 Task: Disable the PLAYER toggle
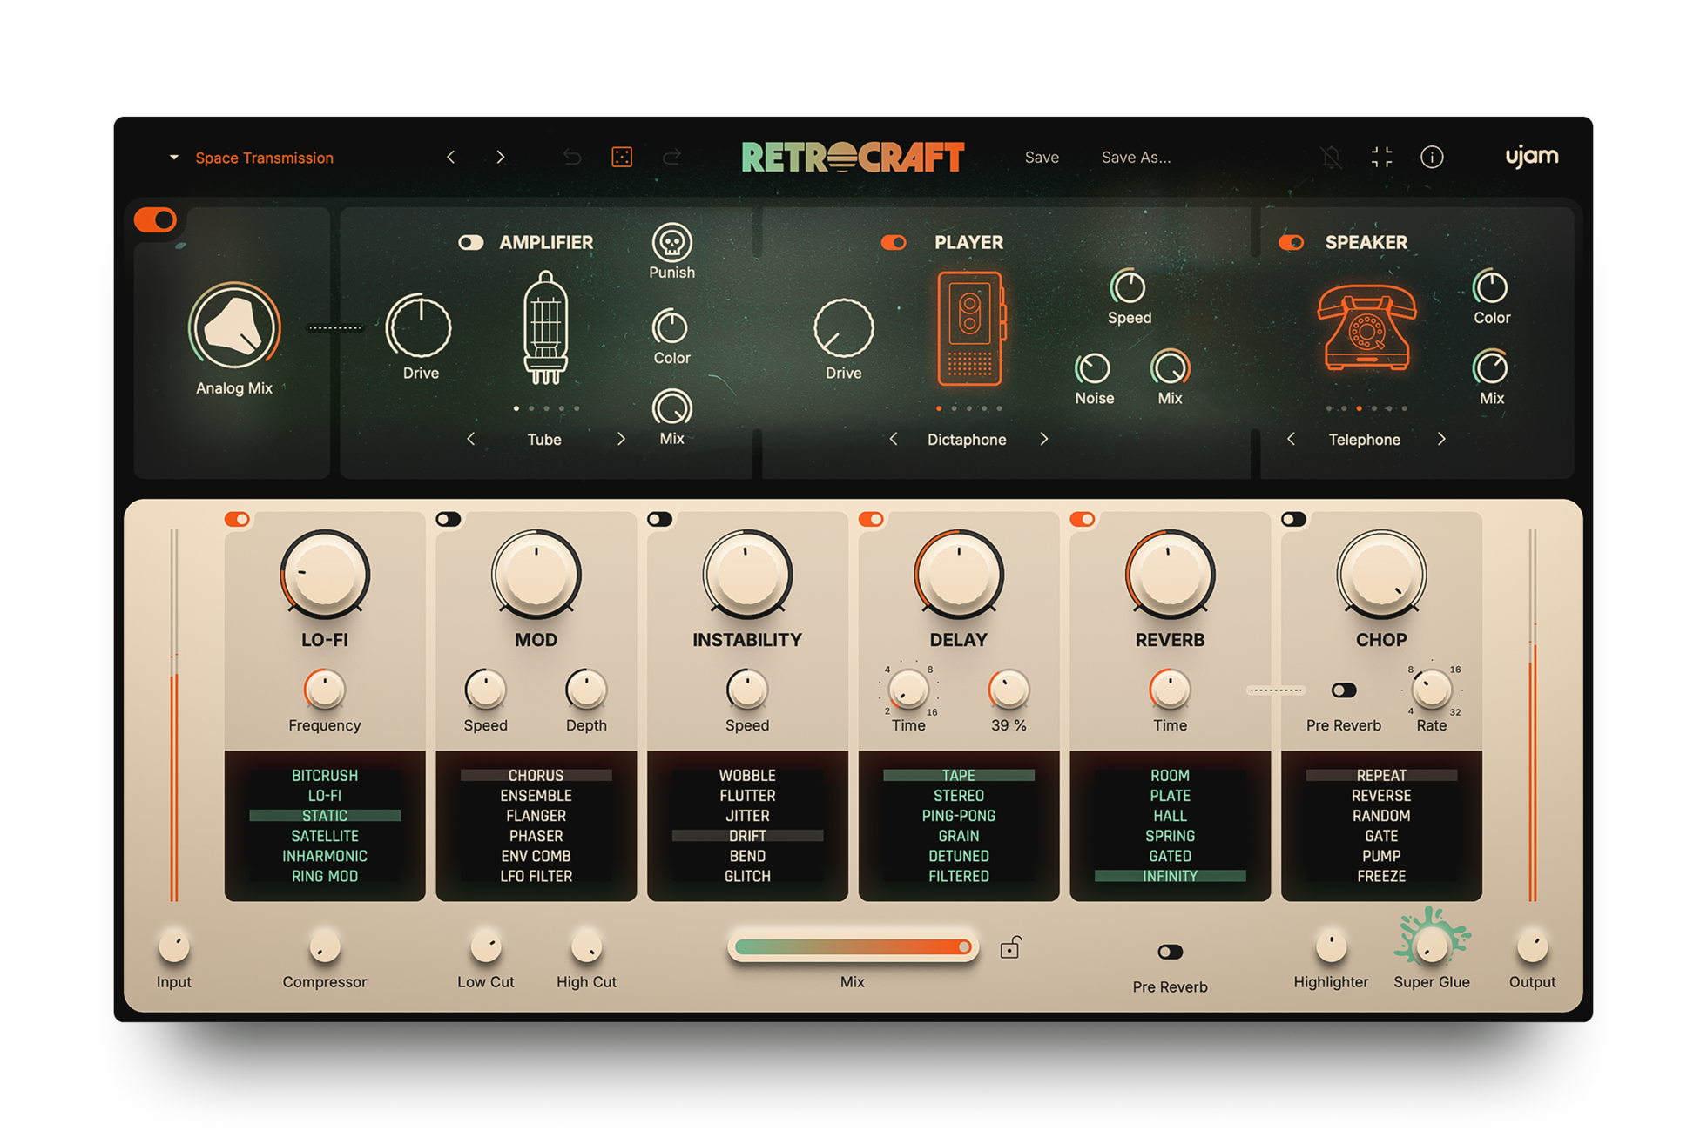tap(894, 242)
